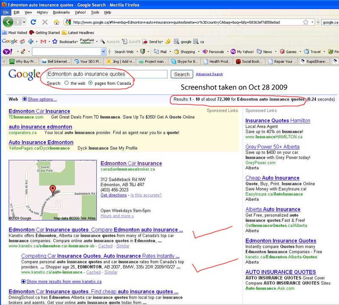Open the 'Advanced Search' link
The width and height of the screenshot is (339, 305).
point(209,74)
